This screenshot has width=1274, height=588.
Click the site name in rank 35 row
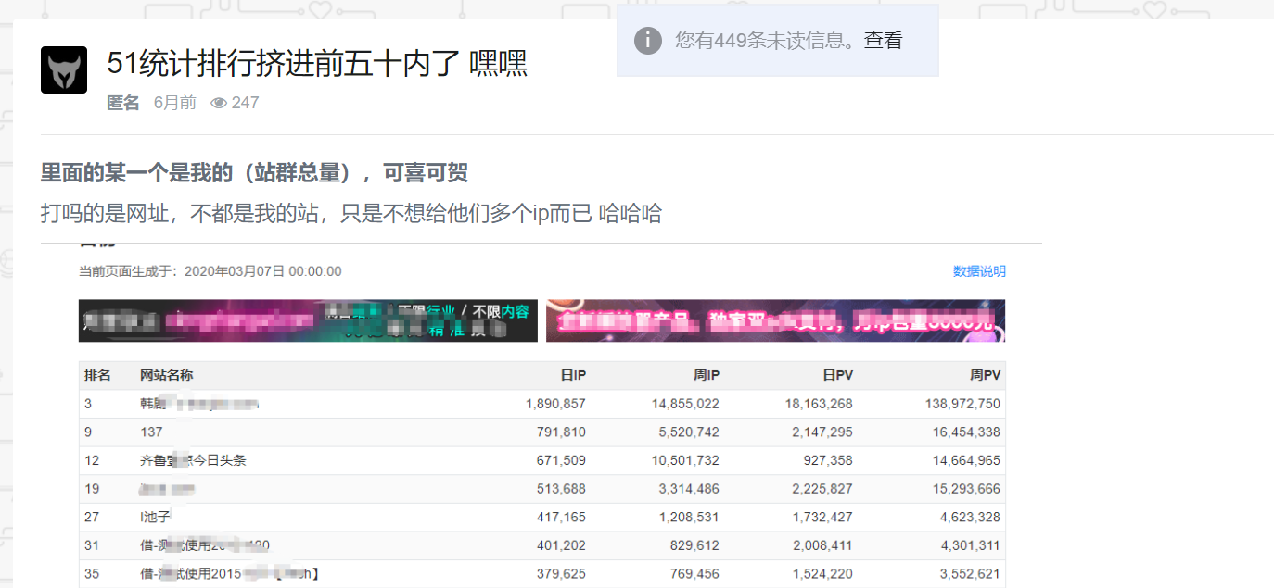(x=230, y=573)
